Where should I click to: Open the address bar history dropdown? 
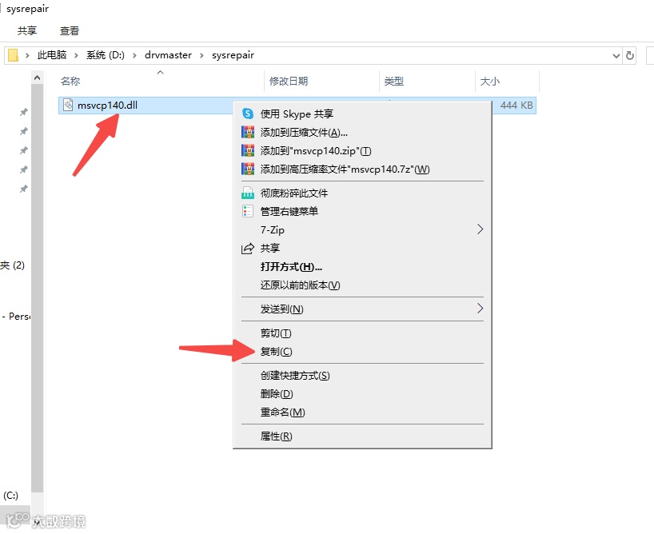(x=616, y=55)
